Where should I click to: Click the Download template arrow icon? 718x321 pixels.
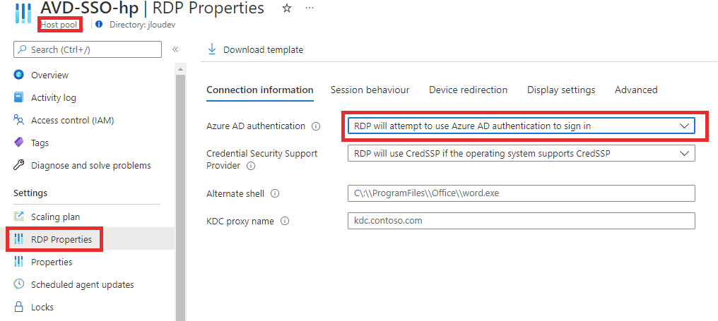[211, 49]
